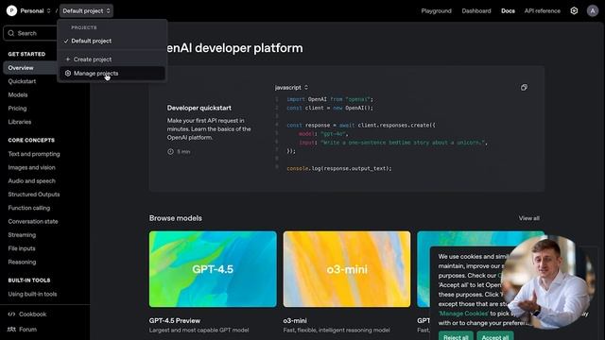Open Images and vision page

pos(31,167)
